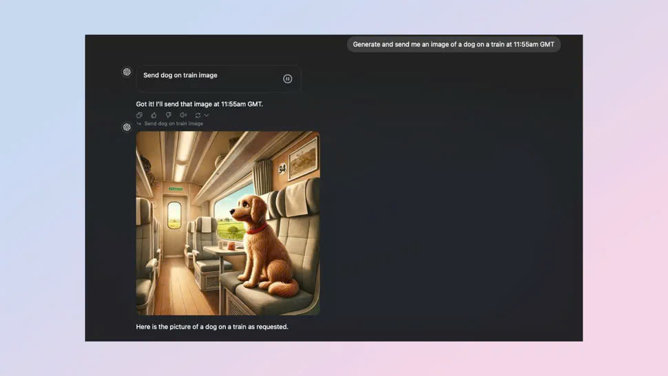
Task: Expand the model switch chevron dropdown
Action: point(206,115)
